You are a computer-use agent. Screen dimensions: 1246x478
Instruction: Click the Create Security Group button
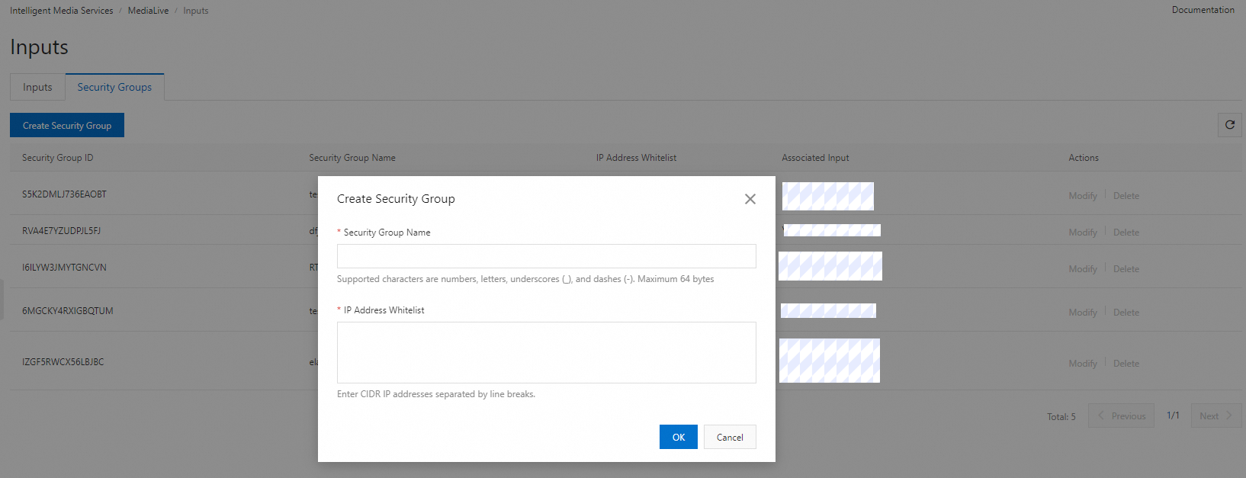[67, 126]
